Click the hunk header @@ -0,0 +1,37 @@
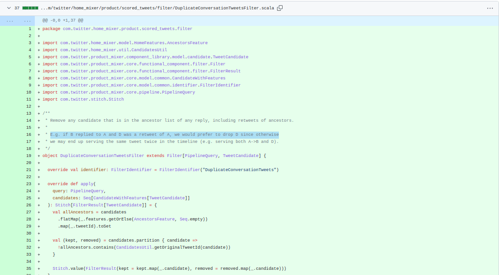Viewport: 499px width, 275px height. coord(63,21)
